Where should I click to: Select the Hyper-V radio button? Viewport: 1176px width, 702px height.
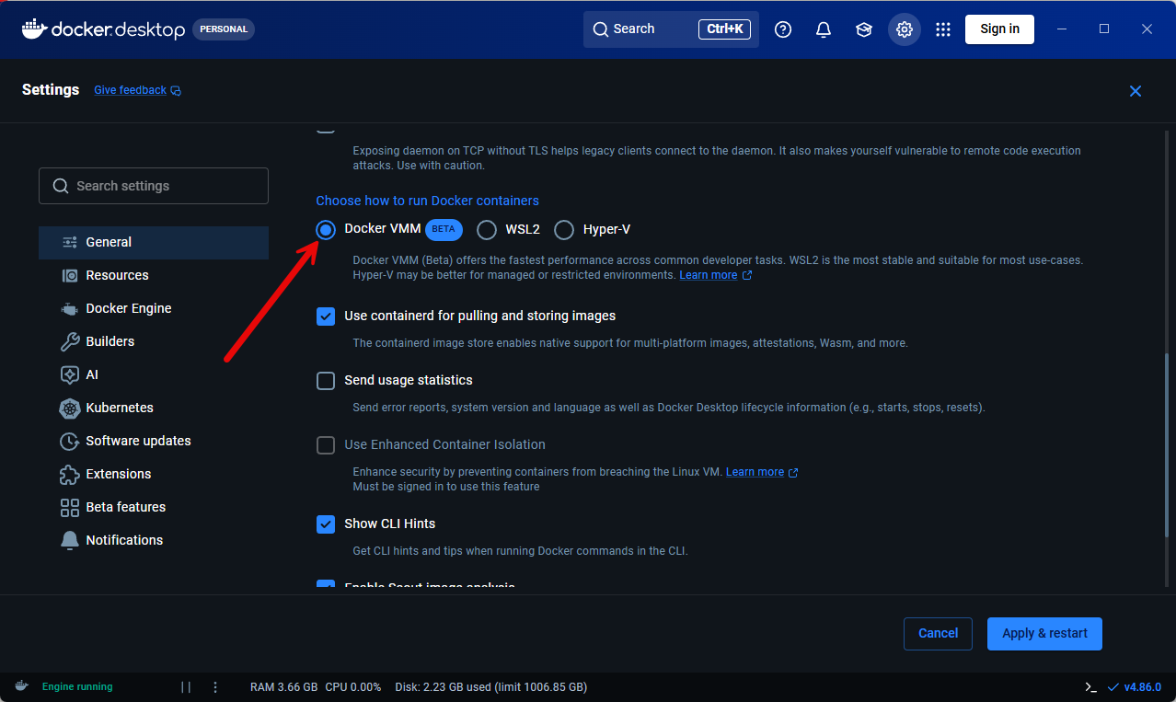coord(564,230)
